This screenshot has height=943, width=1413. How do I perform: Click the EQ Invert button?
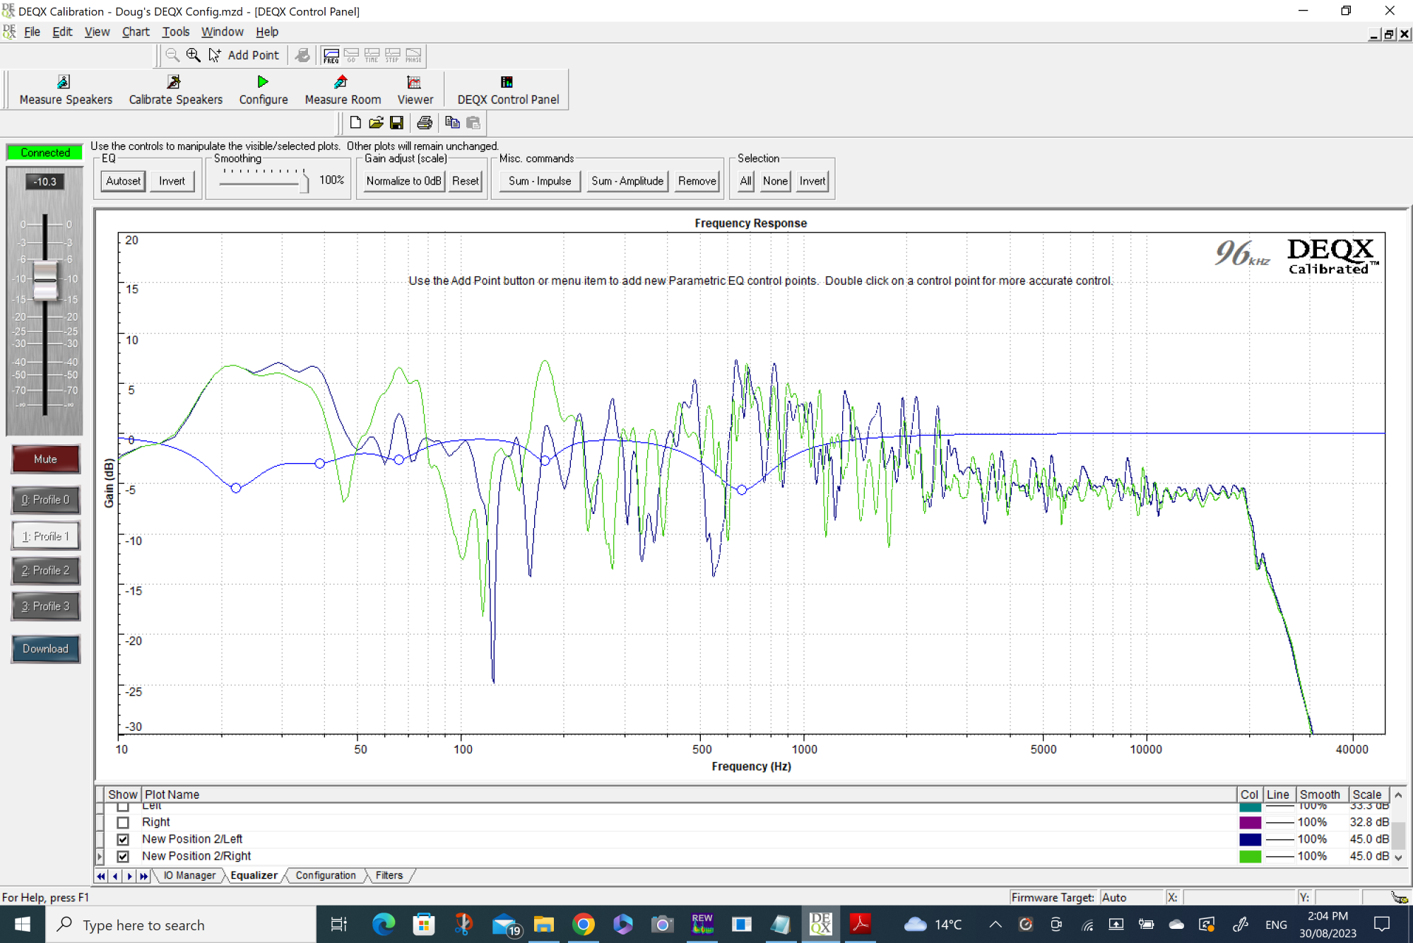point(172,181)
